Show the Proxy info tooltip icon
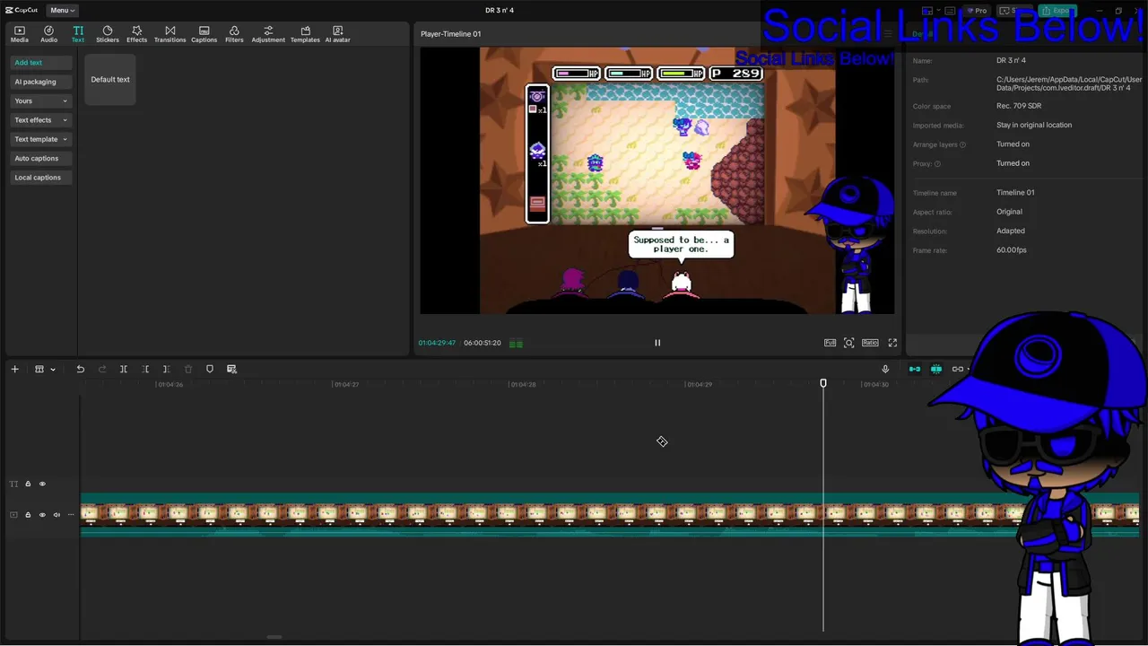Viewport: 1148px width, 646px height. pyautogui.click(x=937, y=163)
